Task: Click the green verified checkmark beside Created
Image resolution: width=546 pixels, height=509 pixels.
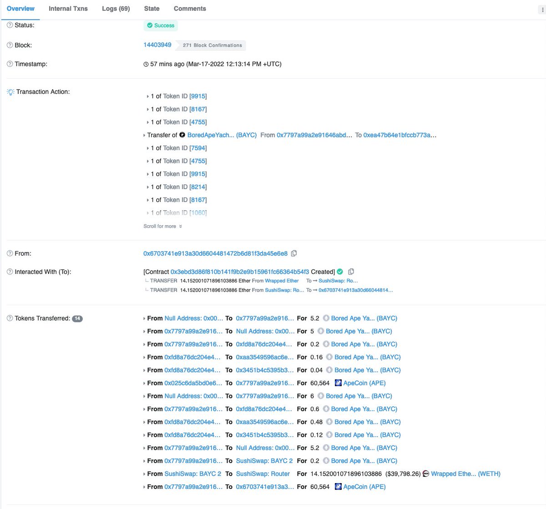Action: coord(340,272)
